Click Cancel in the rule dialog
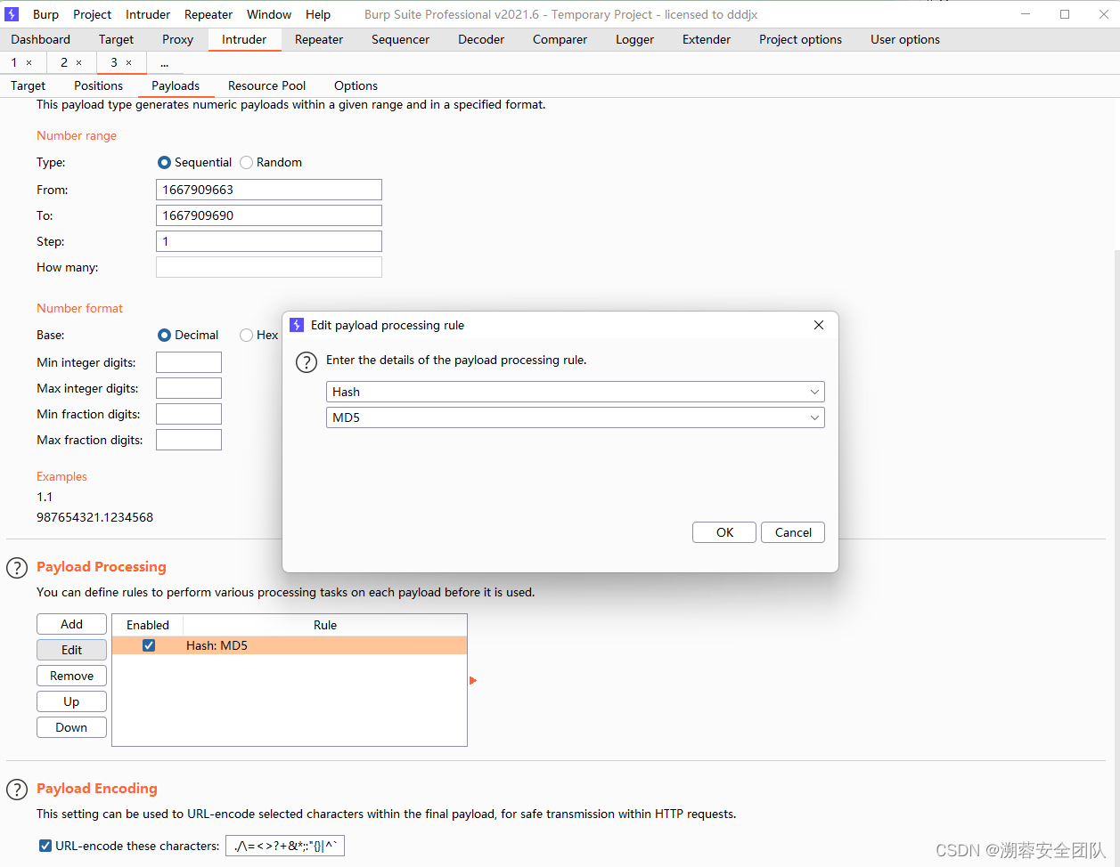The image size is (1120, 867). pyautogui.click(x=793, y=532)
